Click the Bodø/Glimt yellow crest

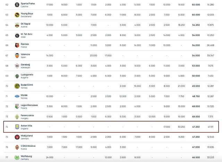17,86
